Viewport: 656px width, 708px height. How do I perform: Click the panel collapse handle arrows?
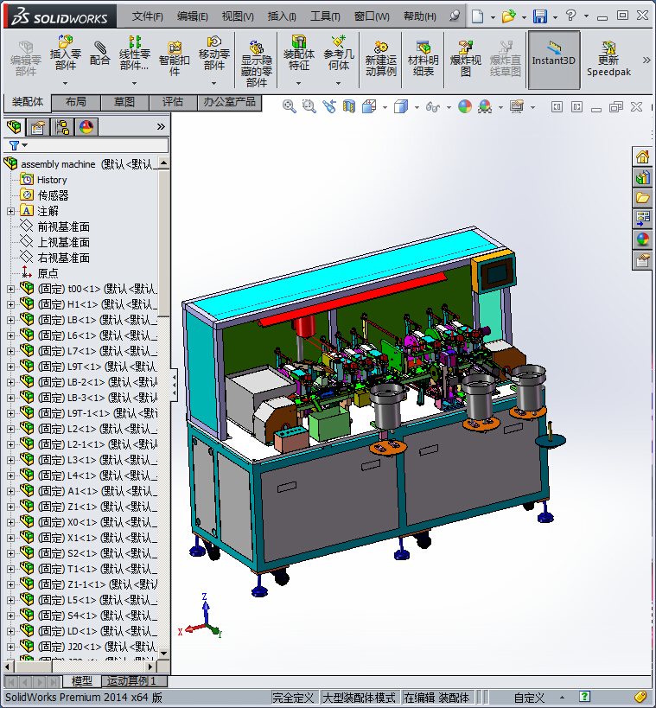[174, 386]
